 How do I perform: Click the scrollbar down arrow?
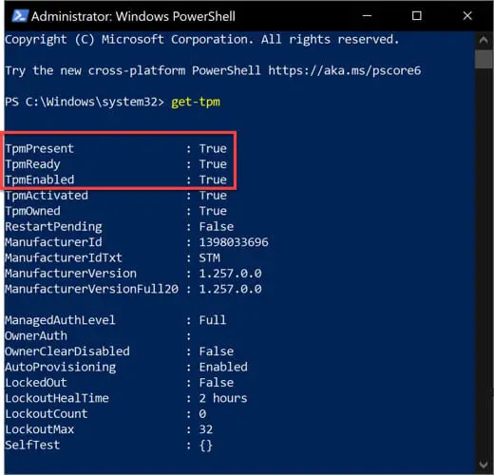(x=484, y=465)
